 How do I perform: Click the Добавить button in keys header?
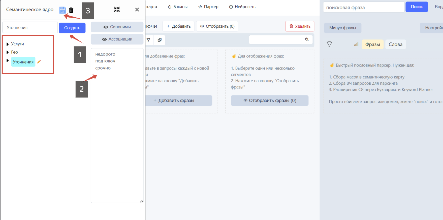click(x=178, y=26)
